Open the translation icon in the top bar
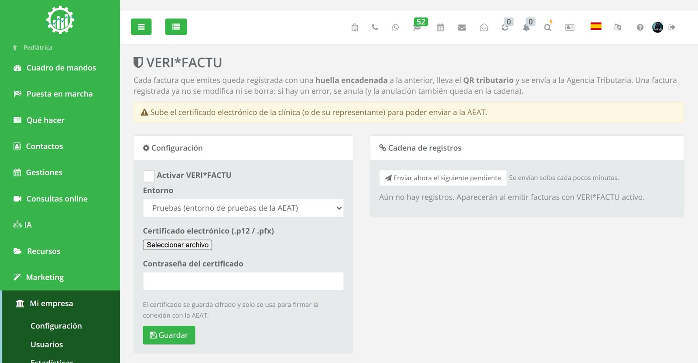Viewport: 698px width, 363px height. (x=617, y=27)
